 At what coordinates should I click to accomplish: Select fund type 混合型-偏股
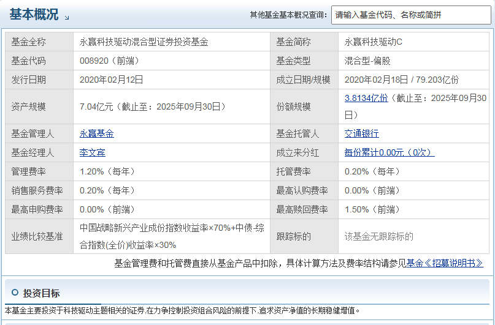coord(367,61)
